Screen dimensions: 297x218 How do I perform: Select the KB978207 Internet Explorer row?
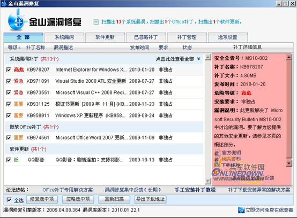coord(104,69)
